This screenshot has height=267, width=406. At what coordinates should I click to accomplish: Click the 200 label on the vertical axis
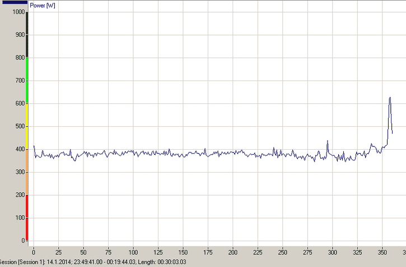click(20, 195)
